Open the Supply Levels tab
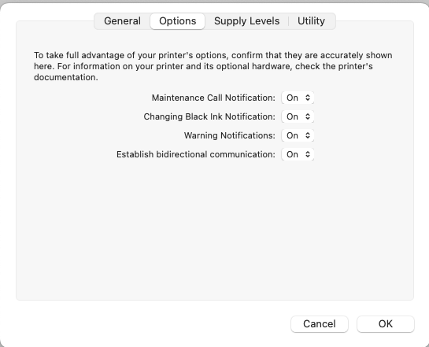Viewport: 429px width, 347px height. click(x=247, y=21)
